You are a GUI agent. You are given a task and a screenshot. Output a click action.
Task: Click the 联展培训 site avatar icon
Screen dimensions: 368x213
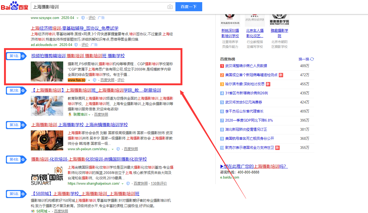click(70, 114)
